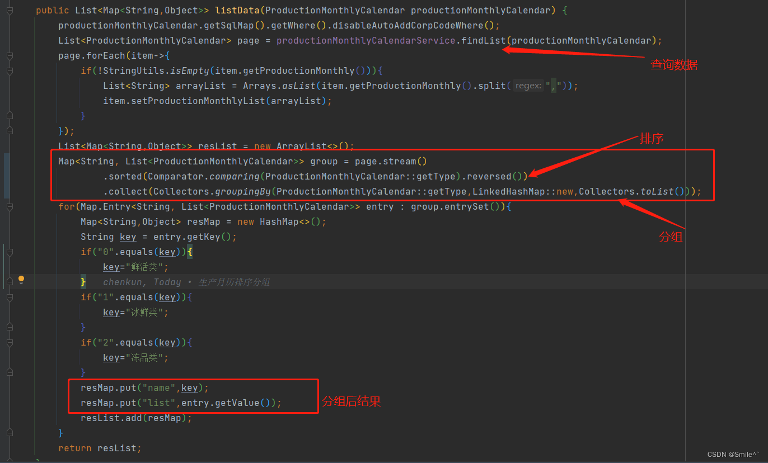
Task: Click Comparator.comparing in the sorted line
Action: (204, 177)
